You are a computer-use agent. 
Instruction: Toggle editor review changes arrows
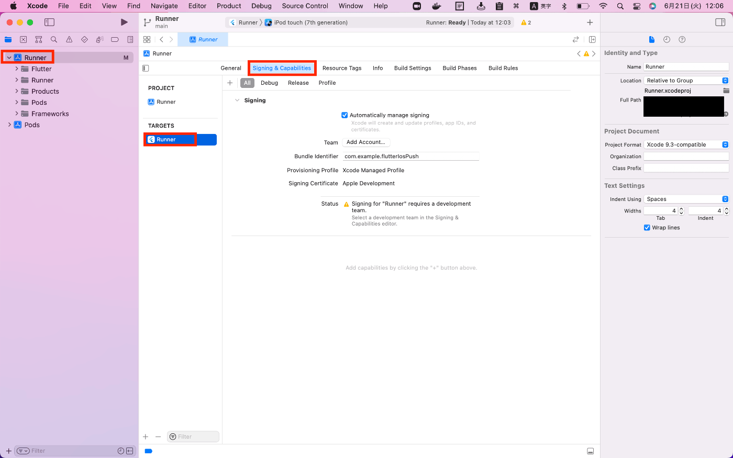point(575,39)
